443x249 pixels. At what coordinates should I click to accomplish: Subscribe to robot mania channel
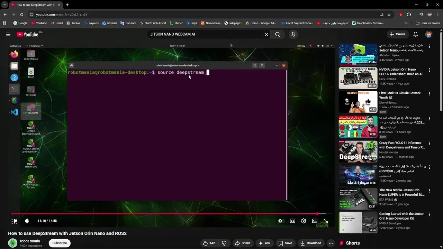click(x=60, y=243)
